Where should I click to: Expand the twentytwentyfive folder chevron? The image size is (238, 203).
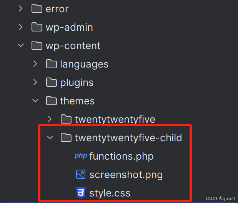(x=50, y=119)
